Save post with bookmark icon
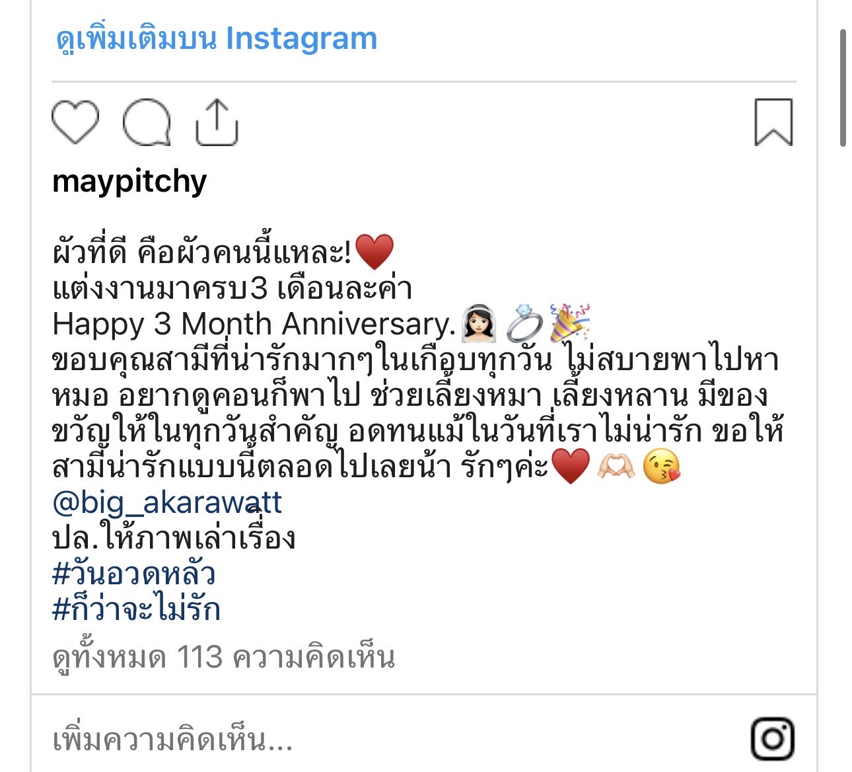 coord(773,122)
